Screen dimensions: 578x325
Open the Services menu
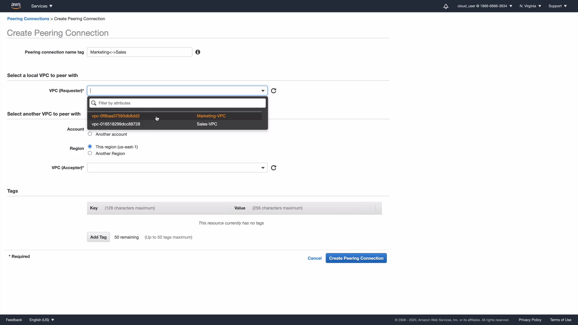42,6
